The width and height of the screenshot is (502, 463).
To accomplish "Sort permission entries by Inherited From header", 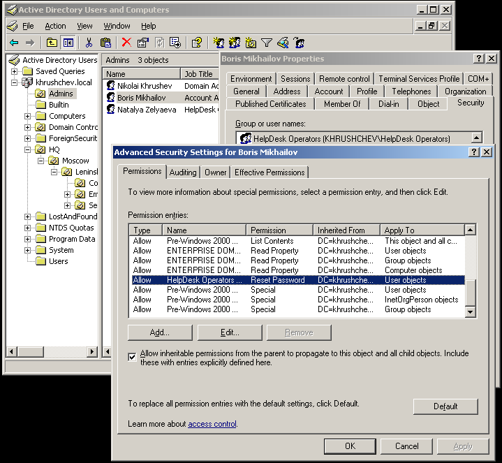I will coord(346,230).
